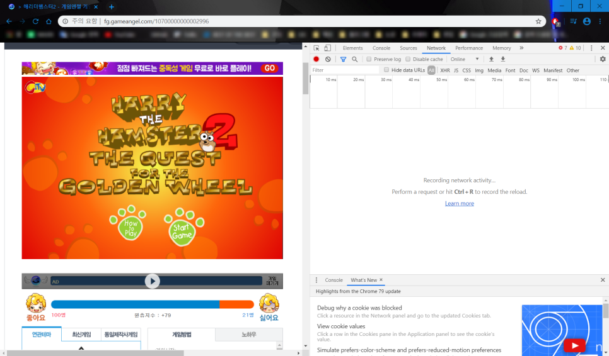Toggle DevTools device toolbar icon
Viewport: 609px width, 356px height.
[x=327, y=48]
